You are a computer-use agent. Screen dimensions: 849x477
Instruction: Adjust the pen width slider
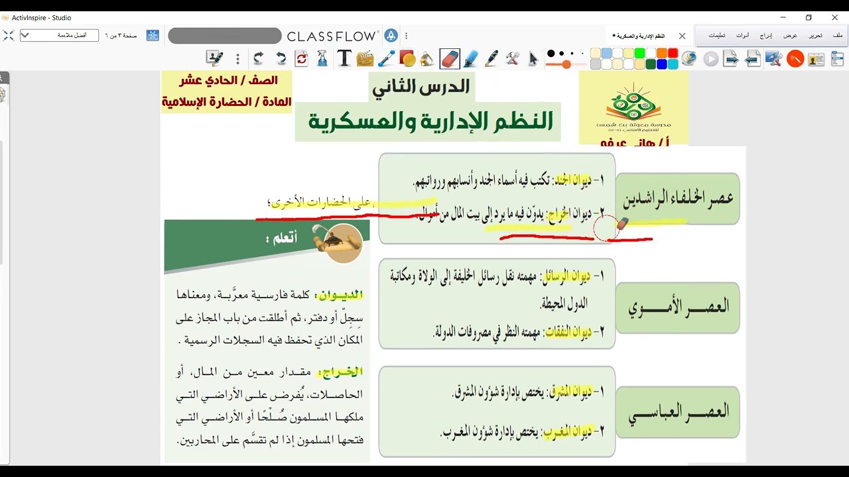[566, 64]
